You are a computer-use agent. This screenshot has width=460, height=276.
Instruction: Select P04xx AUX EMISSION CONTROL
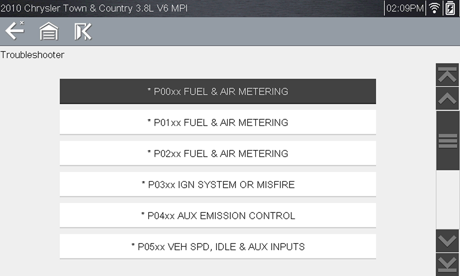pyautogui.click(x=218, y=216)
